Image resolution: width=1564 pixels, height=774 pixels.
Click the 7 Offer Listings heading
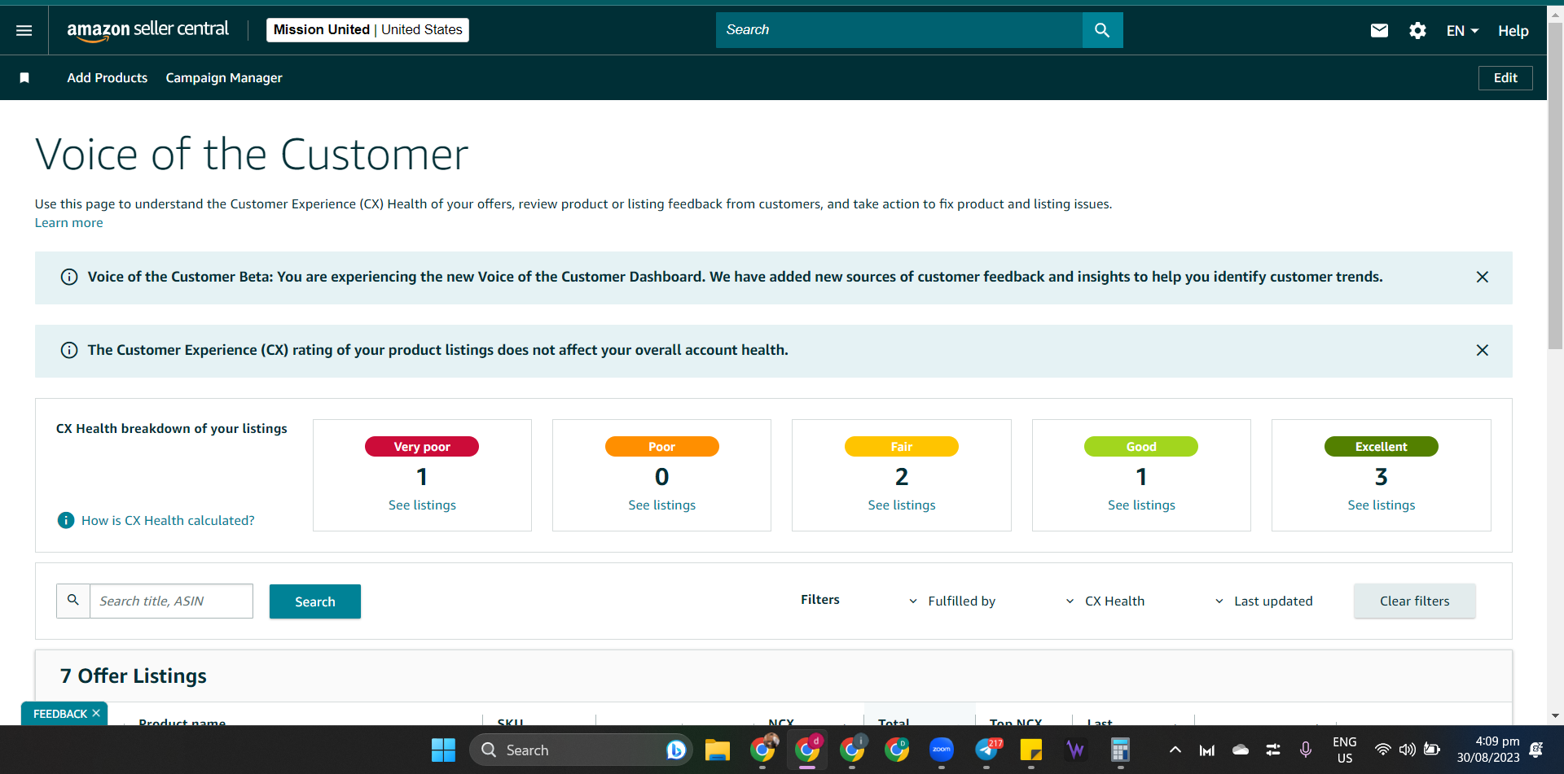[134, 676]
